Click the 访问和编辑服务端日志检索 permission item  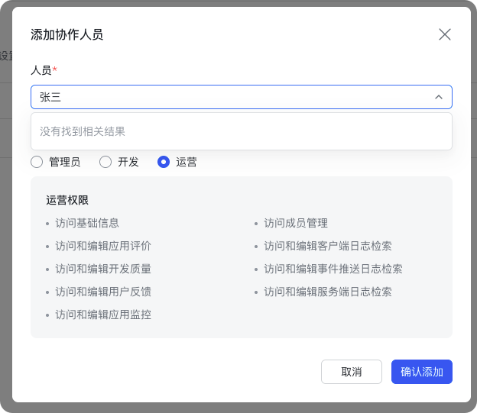point(328,292)
